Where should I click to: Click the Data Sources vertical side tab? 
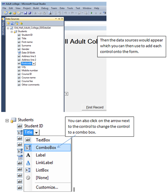pyautogui.click(x=3, y=28)
